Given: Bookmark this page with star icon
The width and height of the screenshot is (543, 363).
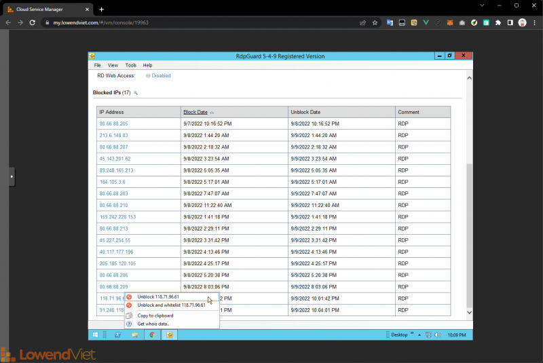Looking at the screenshot, I should point(375,22).
